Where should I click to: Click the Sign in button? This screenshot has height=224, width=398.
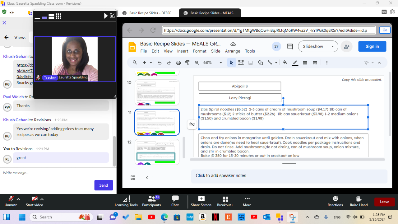(372, 46)
